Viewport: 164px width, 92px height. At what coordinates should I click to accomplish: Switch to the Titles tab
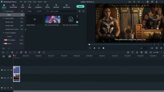pos(29,6)
